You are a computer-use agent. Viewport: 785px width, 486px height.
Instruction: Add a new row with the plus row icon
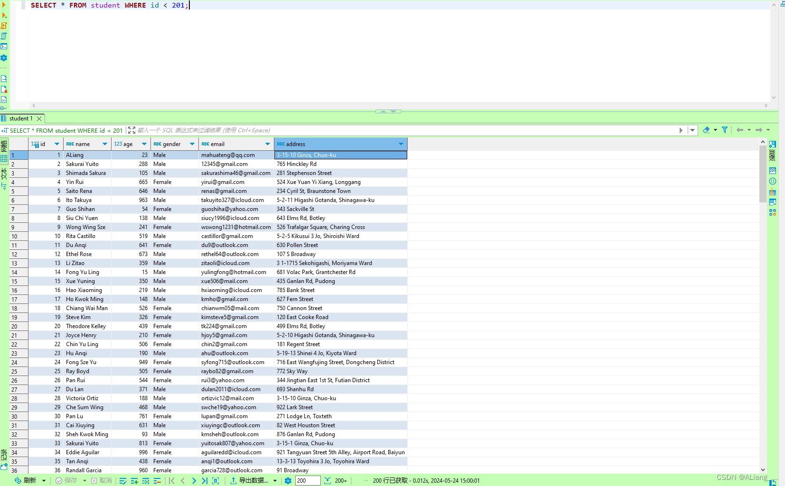point(134,481)
